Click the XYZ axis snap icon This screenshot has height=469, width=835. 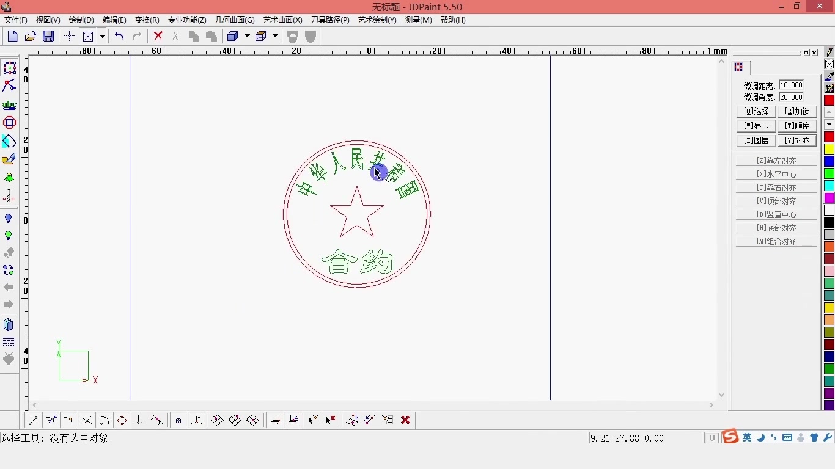(196, 420)
